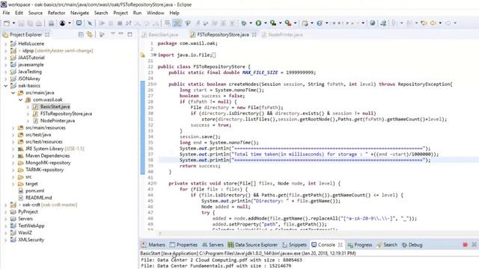Open the Debug view tab

[412, 245]
